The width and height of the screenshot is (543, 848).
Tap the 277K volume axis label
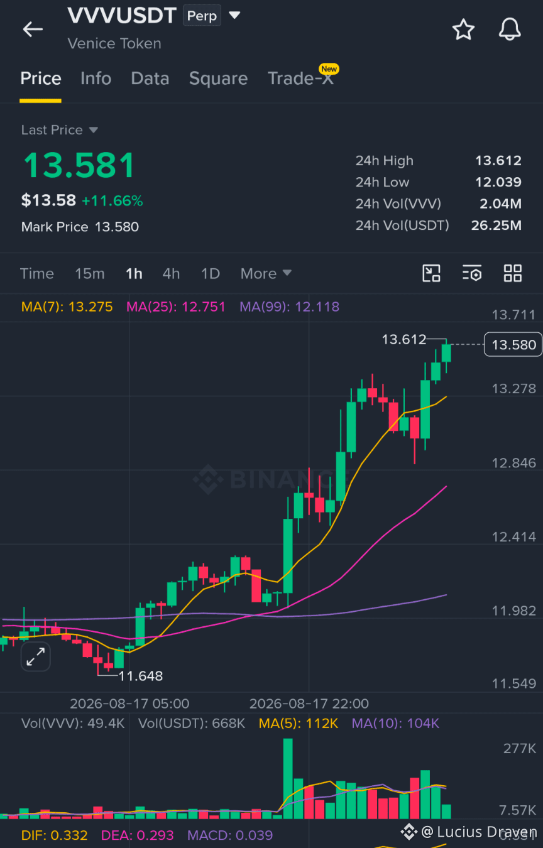point(520,749)
